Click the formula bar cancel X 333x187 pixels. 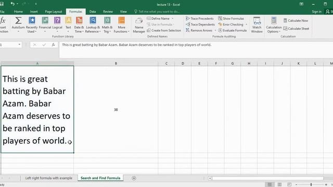click(35, 45)
